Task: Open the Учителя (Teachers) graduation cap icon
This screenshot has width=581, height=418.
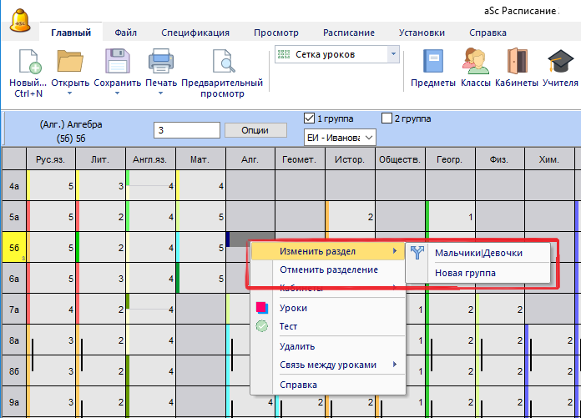Action: (x=559, y=62)
